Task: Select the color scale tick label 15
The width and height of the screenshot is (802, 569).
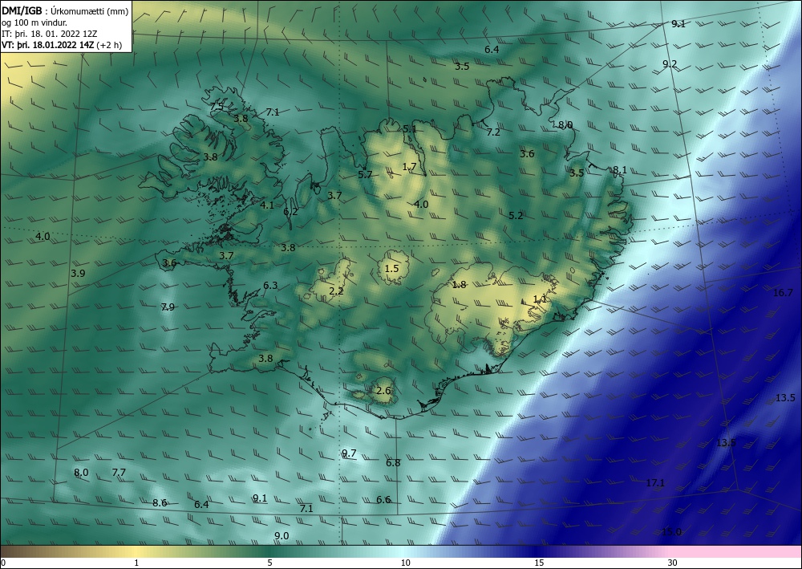Action: 539,563
